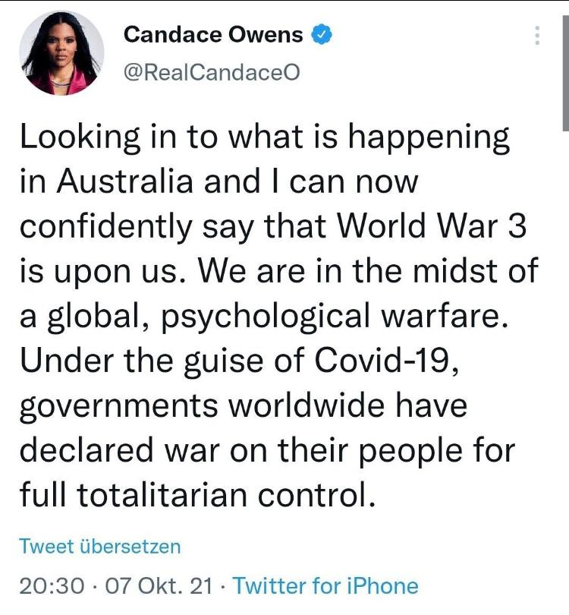Open the @RealCandaceO handle
This screenshot has height=615, width=569.
click(x=212, y=73)
